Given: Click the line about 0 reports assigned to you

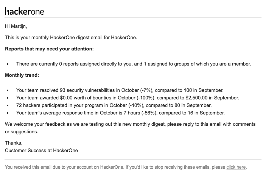Looking at the screenshot, I should click(134, 64).
